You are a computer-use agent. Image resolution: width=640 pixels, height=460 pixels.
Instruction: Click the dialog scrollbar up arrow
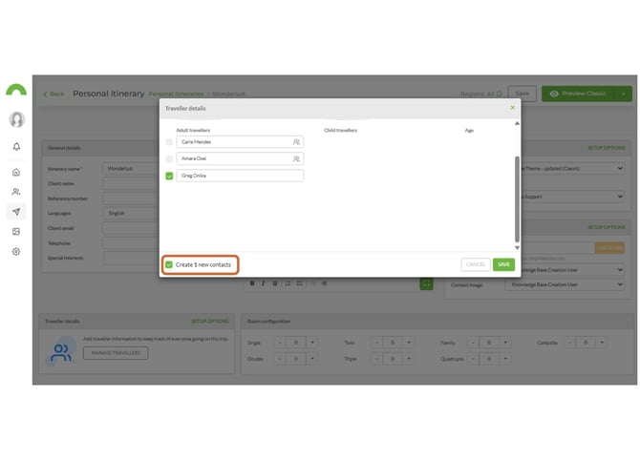click(x=517, y=123)
